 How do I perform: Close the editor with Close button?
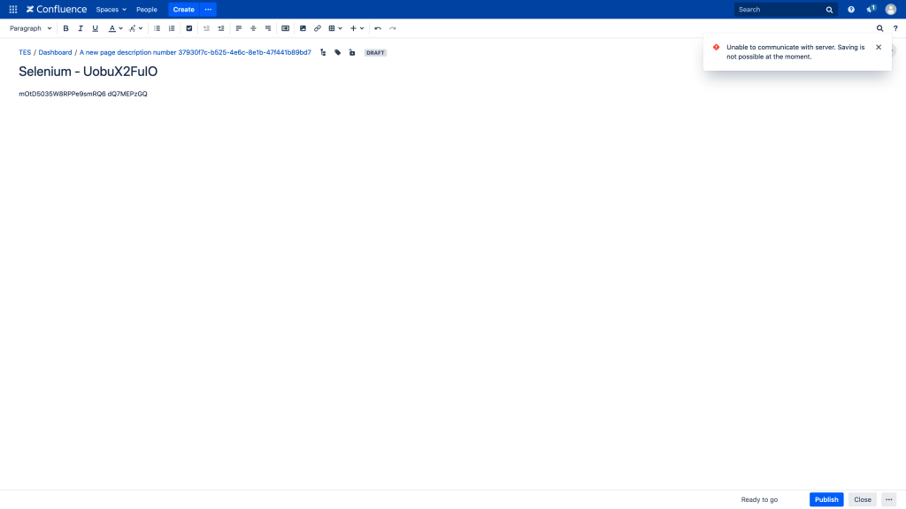tap(862, 500)
